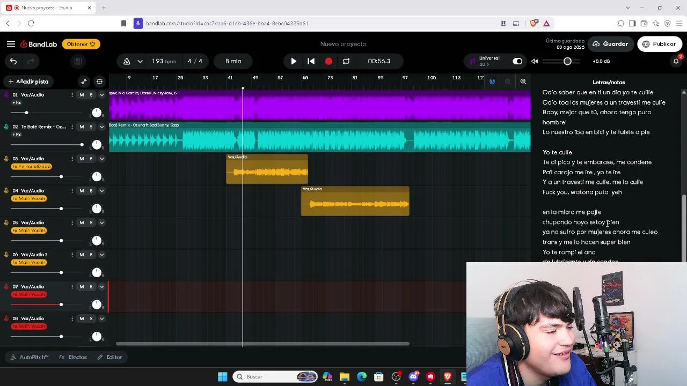Mute the master volume speaker icon
This screenshot has width=687, height=386.
click(535, 61)
